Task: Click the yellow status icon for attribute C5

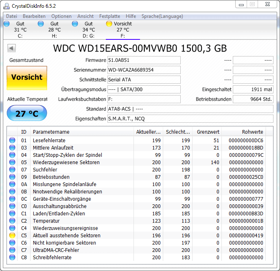Action: click(x=12, y=236)
